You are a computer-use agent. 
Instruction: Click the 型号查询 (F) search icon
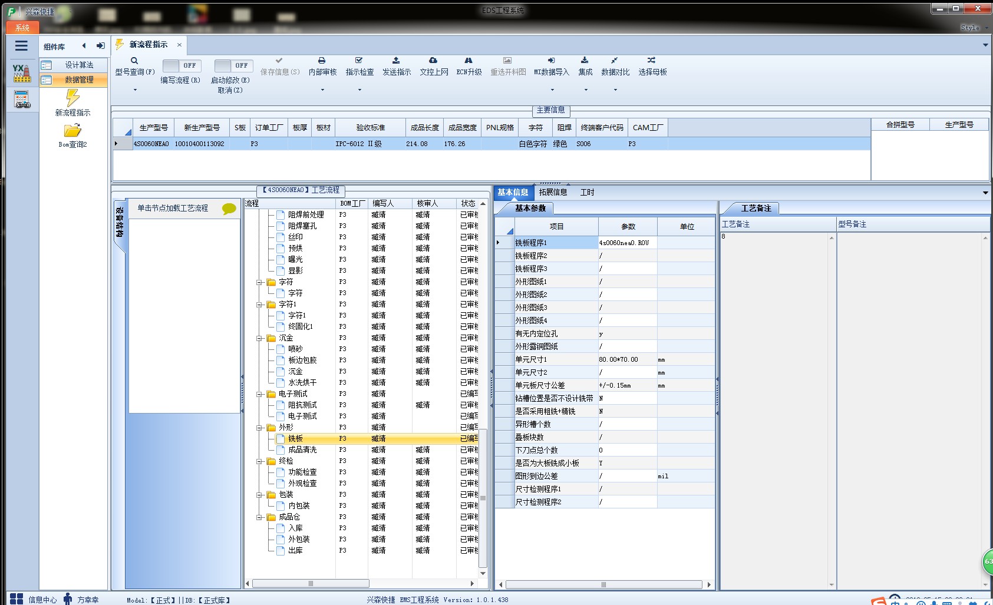134,61
